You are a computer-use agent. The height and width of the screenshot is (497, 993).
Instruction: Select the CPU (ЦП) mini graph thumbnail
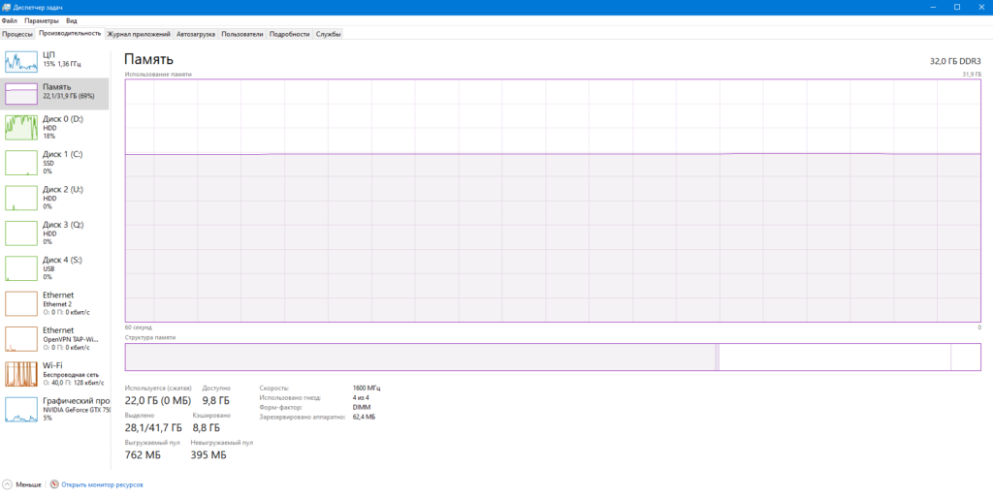point(21,61)
